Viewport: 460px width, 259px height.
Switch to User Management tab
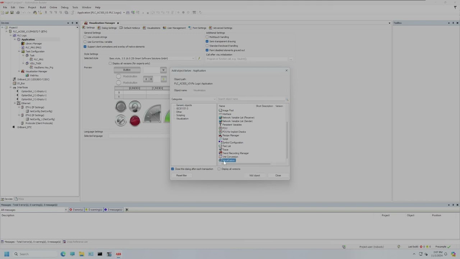(174, 28)
